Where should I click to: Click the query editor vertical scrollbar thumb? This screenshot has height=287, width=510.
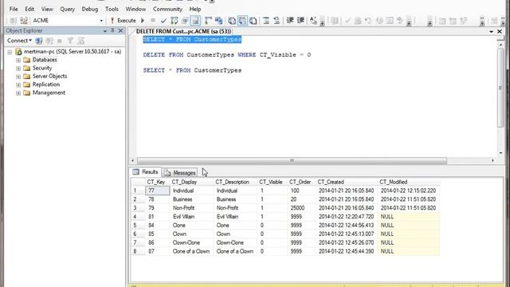[500, 88]
